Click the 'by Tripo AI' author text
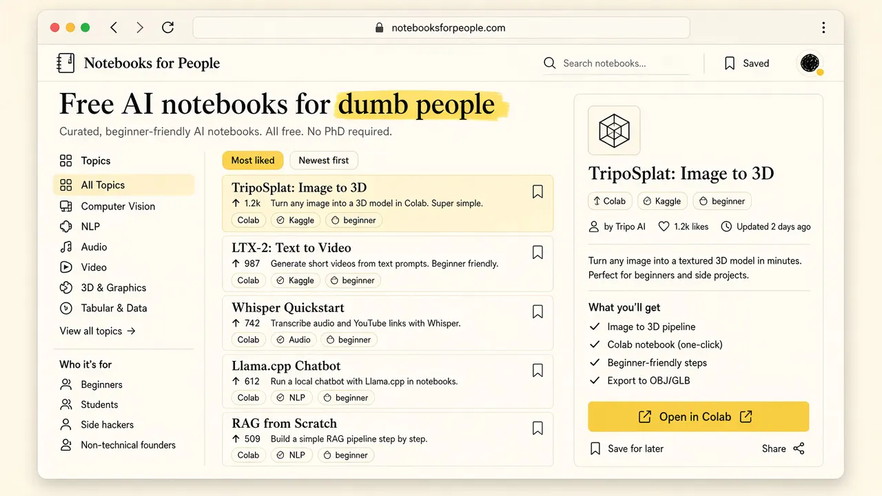 tap(625, 226)
